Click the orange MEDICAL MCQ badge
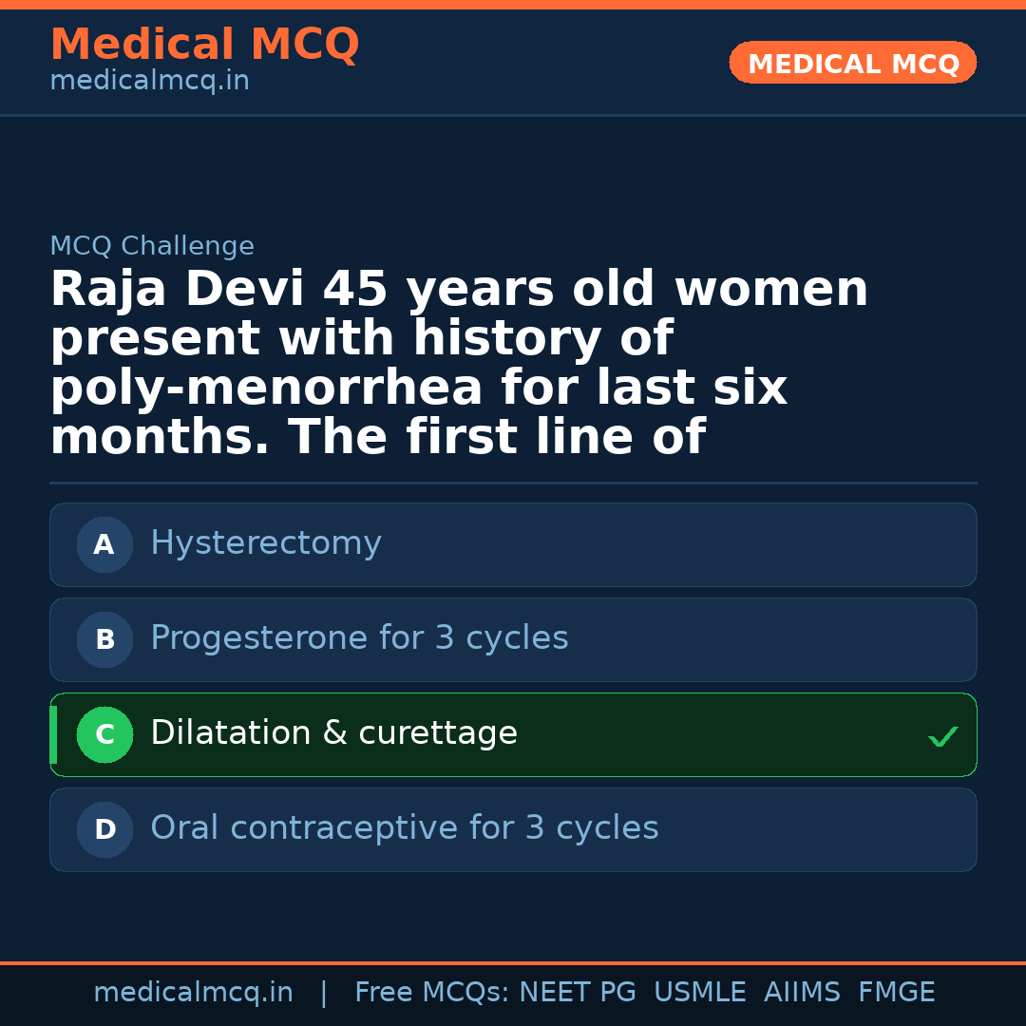 853,64
